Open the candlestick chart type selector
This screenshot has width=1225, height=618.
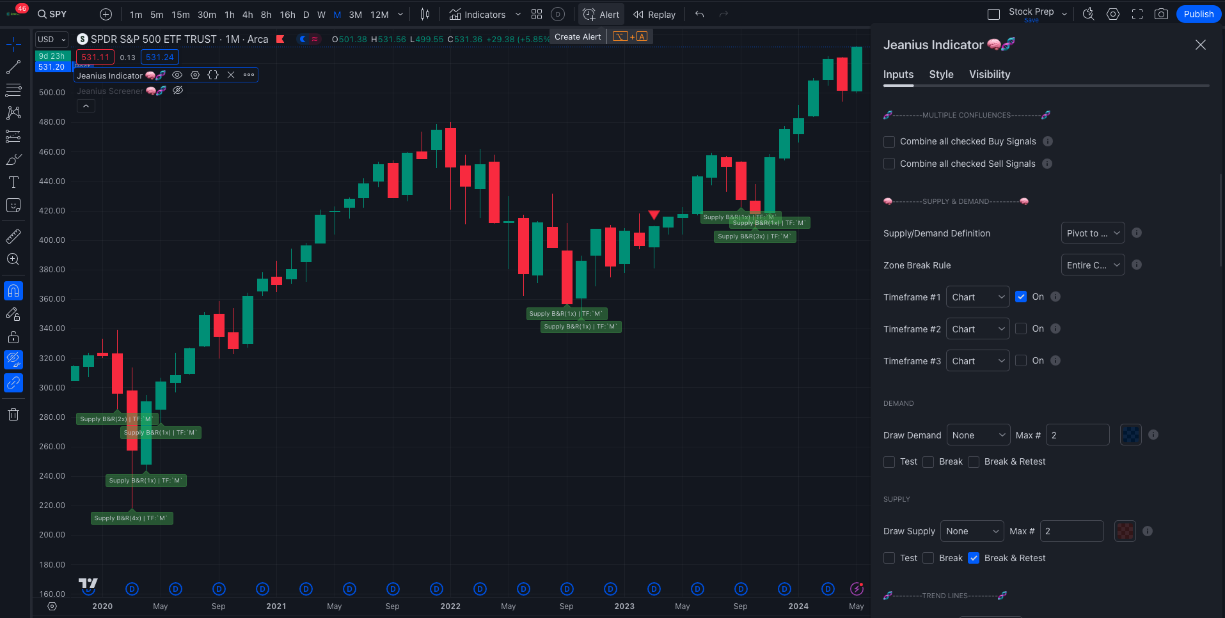tap(425, 14)
